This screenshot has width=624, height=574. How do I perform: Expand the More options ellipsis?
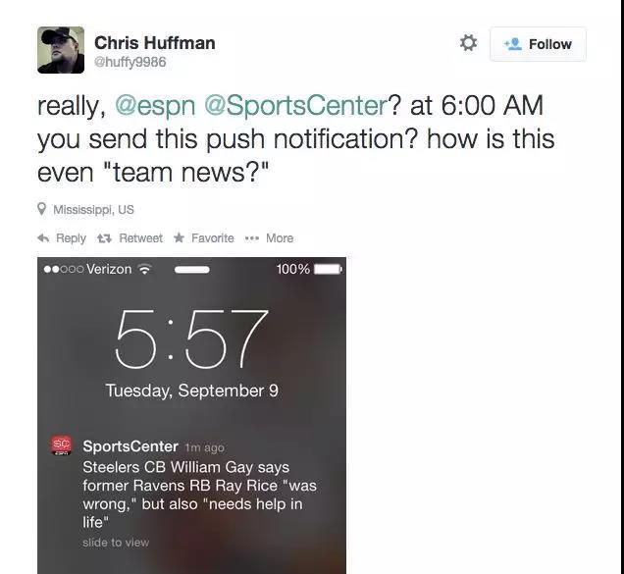(251, 238)
